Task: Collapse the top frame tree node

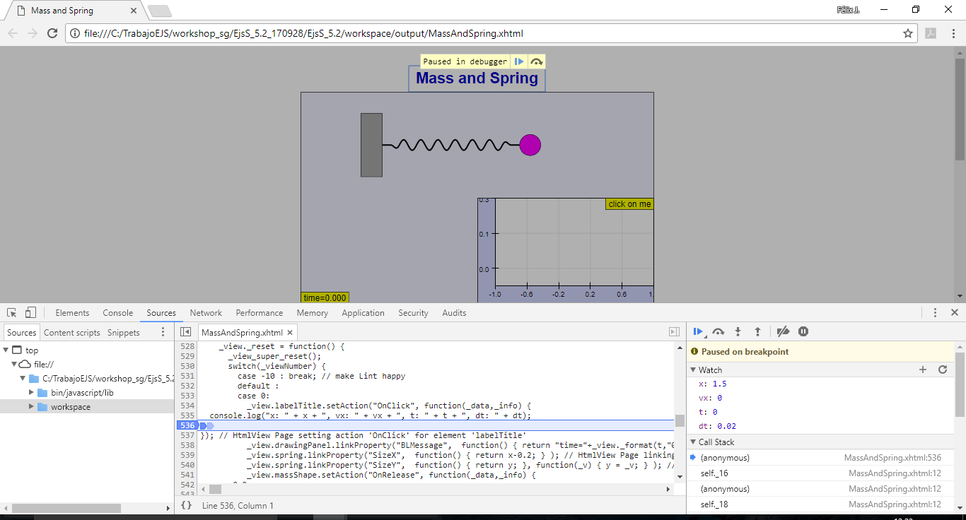Action: click(6, 350)
